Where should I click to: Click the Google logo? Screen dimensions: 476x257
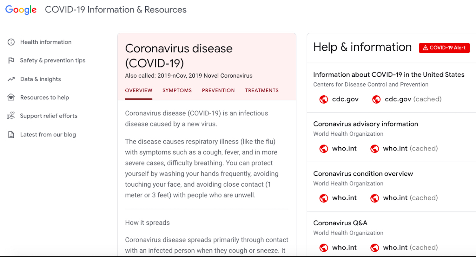21,10
